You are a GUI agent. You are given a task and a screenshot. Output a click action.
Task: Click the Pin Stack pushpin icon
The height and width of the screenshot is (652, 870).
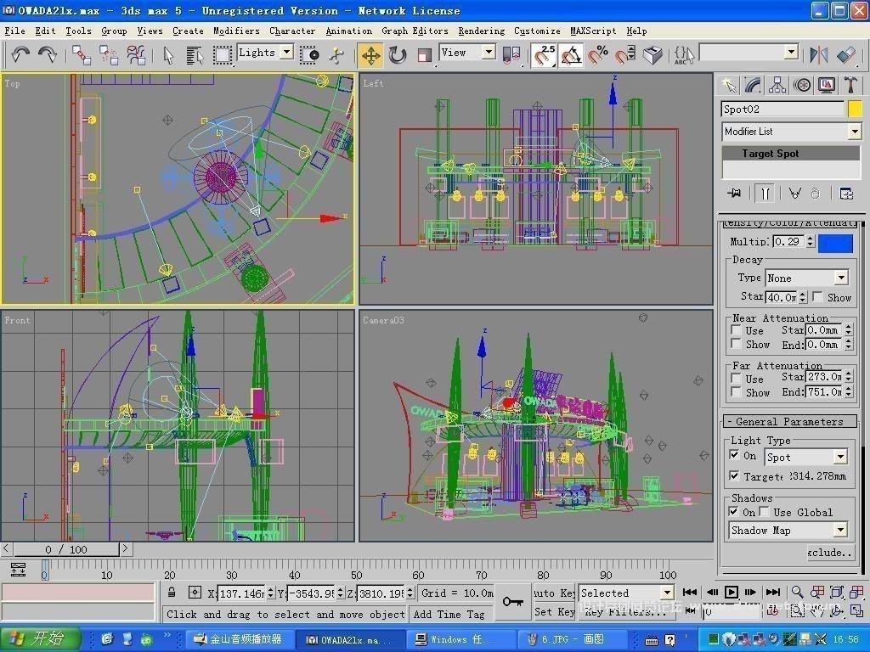734,193
